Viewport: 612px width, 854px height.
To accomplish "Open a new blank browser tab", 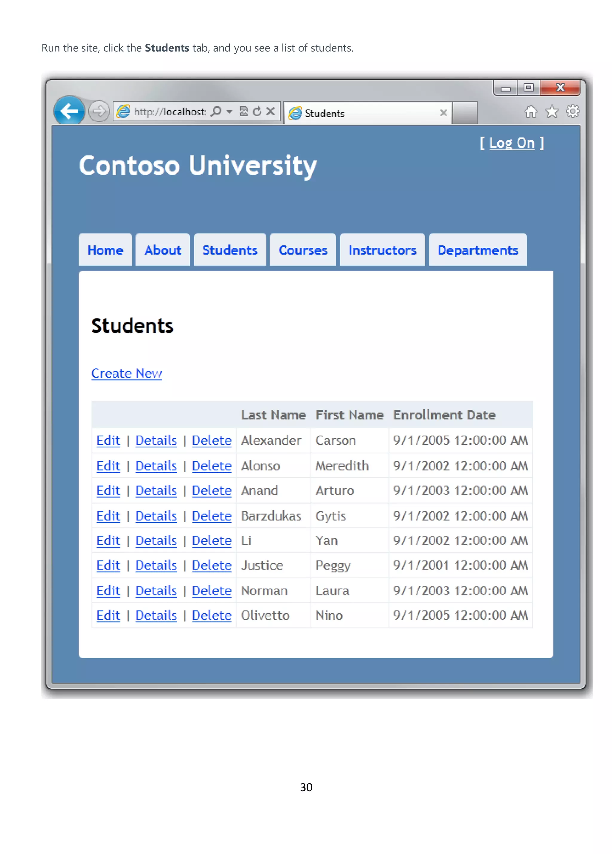I will 464,112.
